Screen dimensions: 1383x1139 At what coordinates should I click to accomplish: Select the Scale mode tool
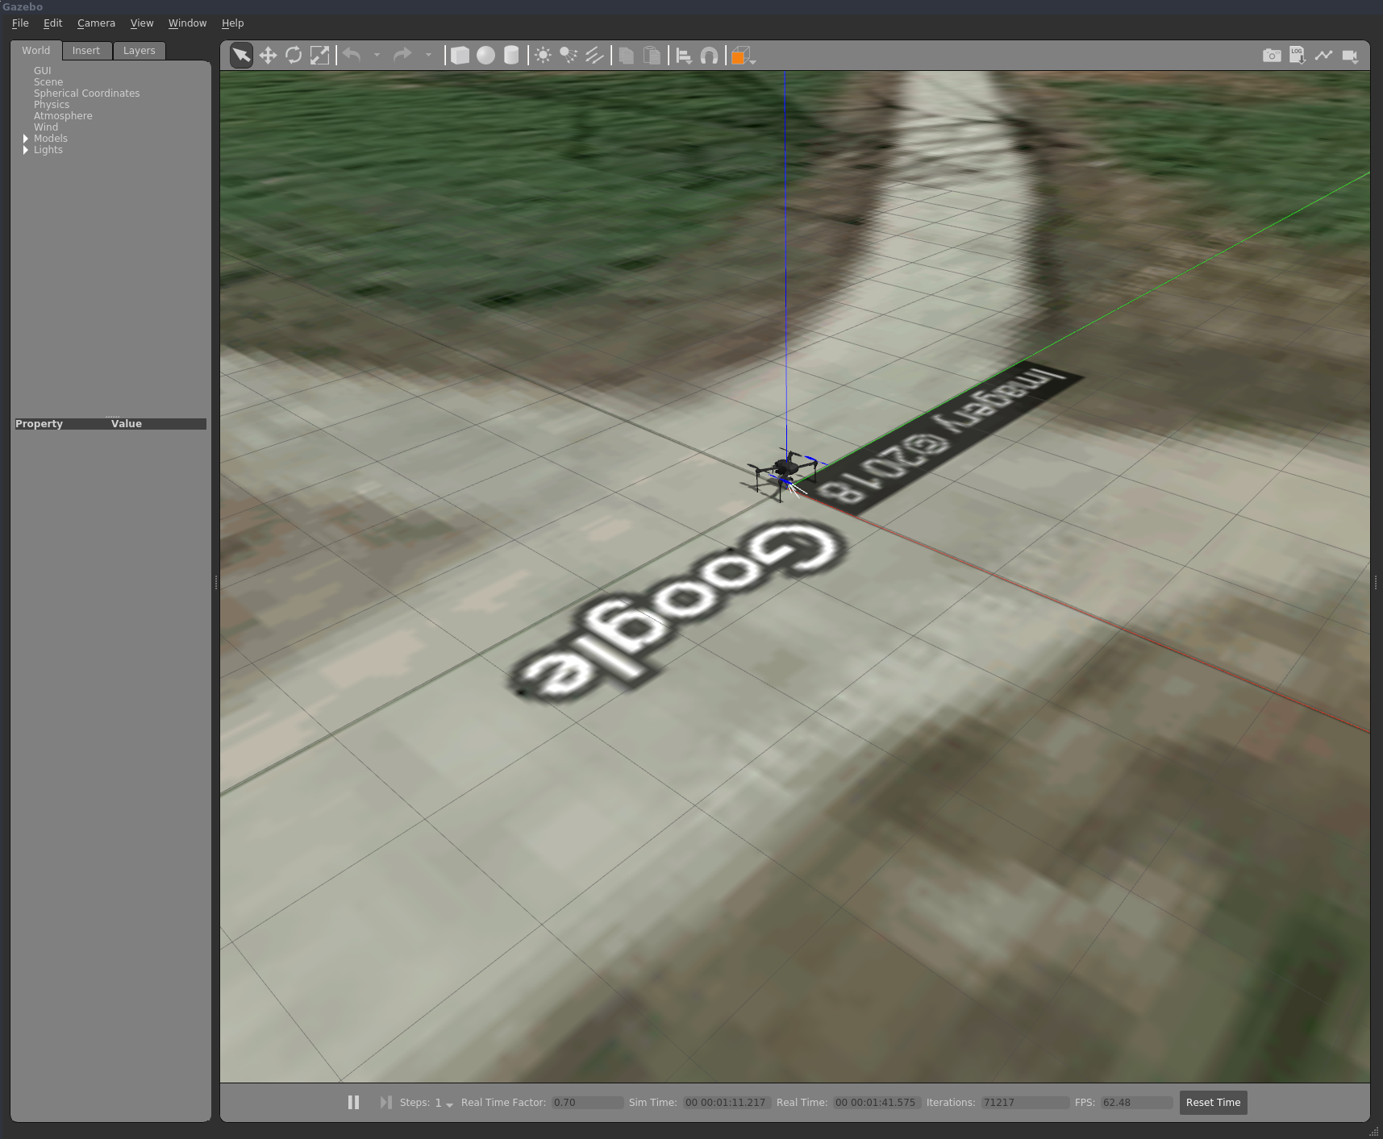(319, 56)
